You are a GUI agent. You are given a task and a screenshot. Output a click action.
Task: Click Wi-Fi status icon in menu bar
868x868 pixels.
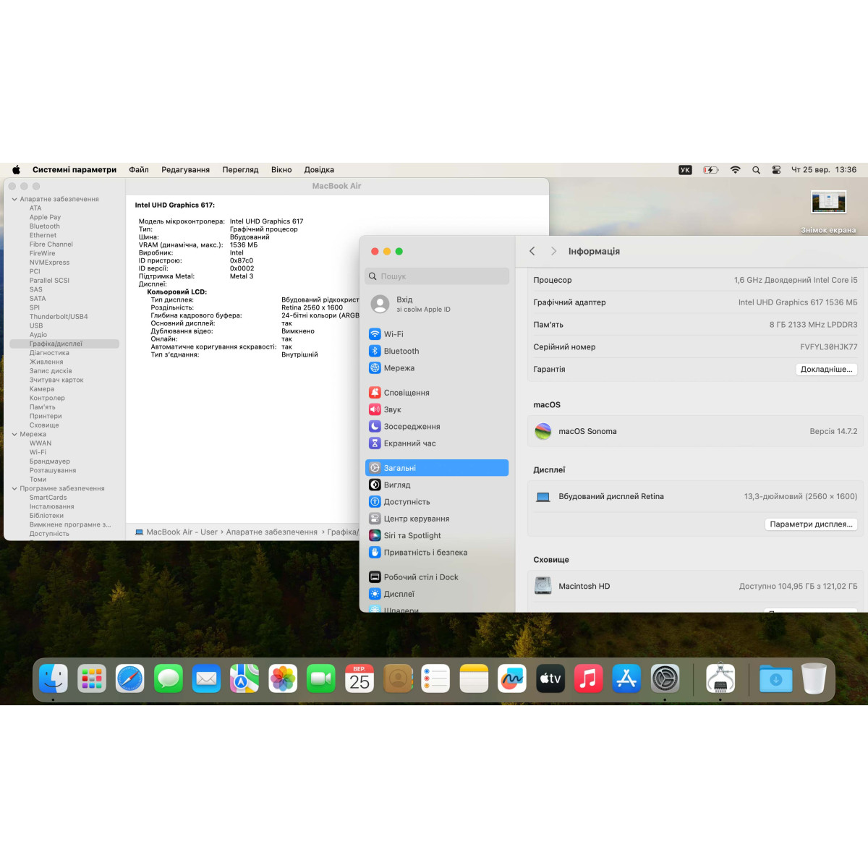tap(735, 170)
